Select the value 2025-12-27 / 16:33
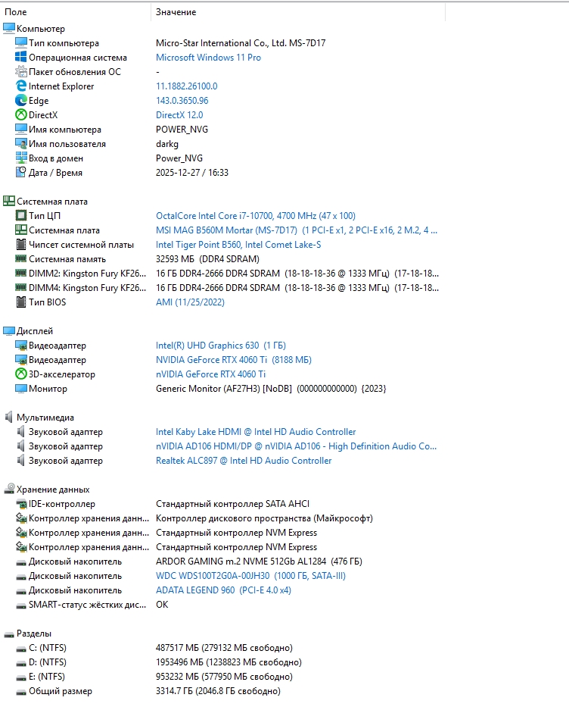Screen dimensions: 569x707 [192, 173]
